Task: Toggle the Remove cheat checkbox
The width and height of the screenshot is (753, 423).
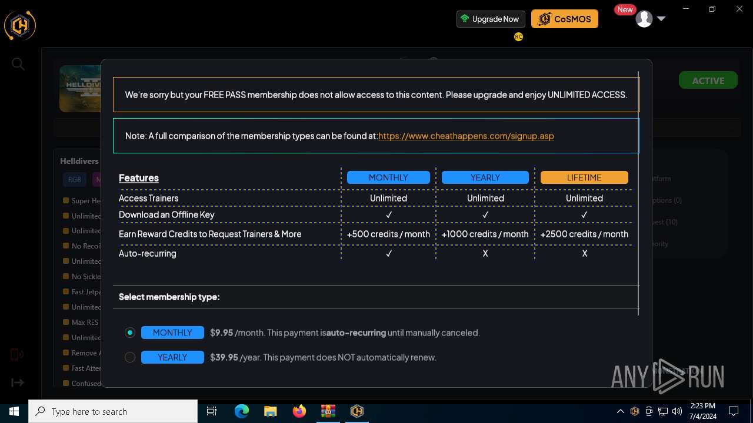Action: [x=66, y=352]
